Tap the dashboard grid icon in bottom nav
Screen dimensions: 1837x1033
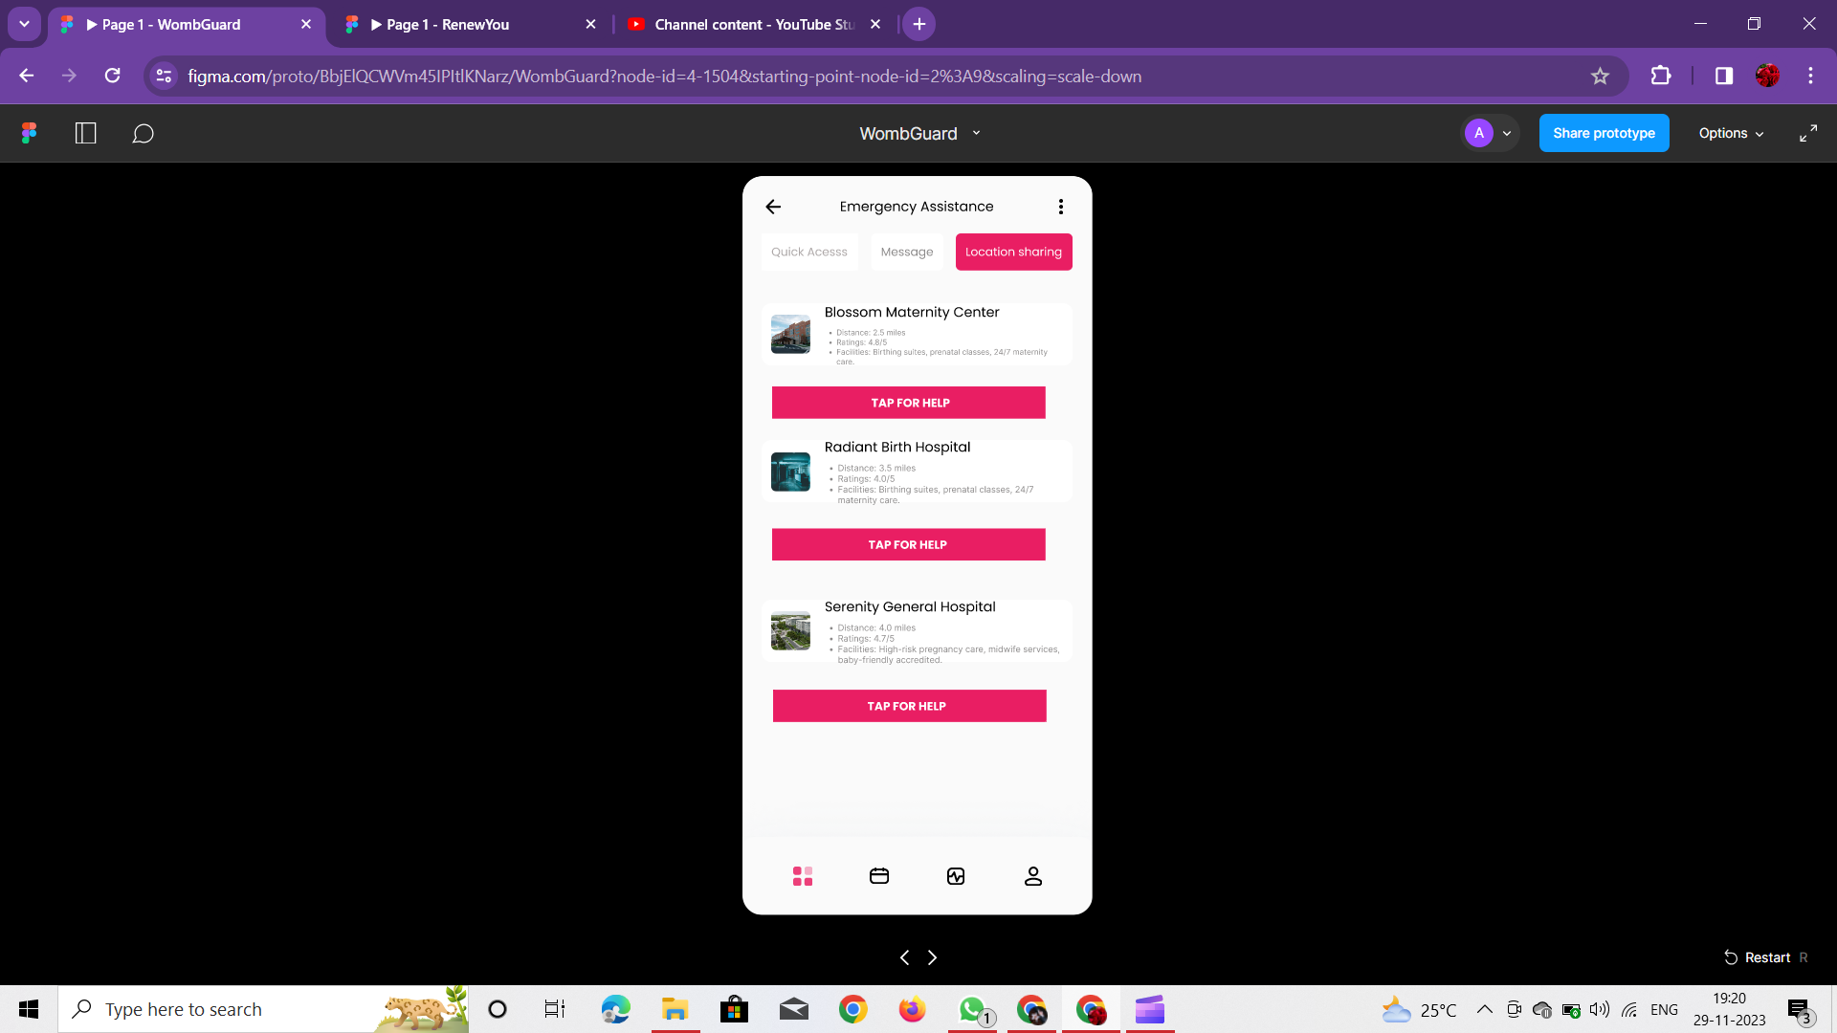803,876
